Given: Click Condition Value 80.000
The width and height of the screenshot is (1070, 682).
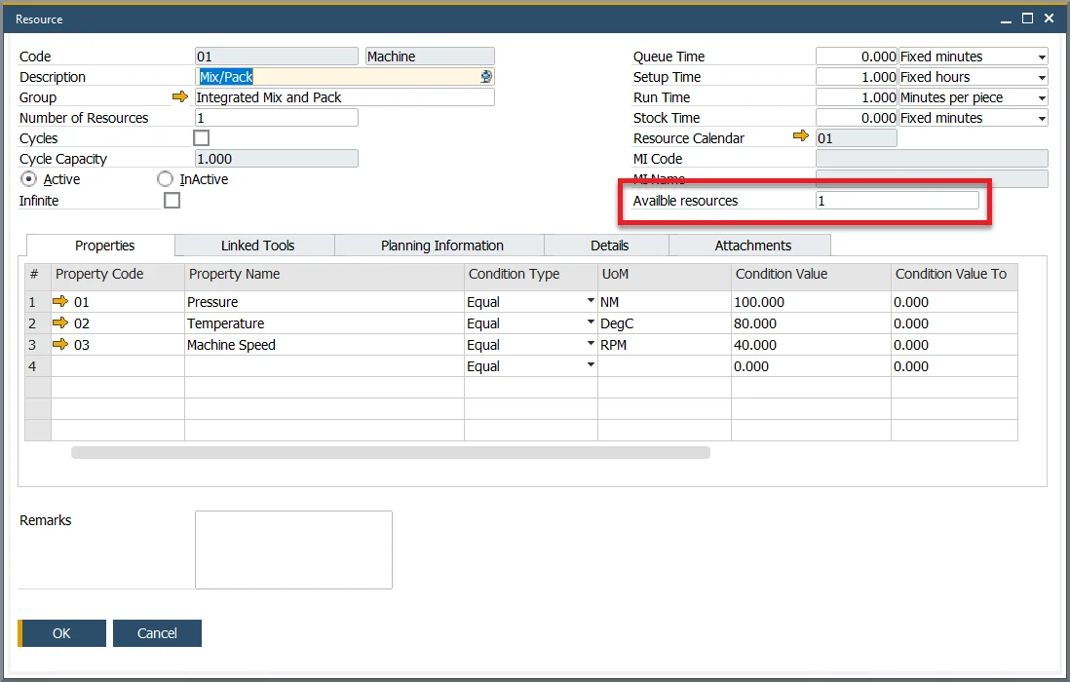Looking at the screenshot, I should (x=811, y=323).
